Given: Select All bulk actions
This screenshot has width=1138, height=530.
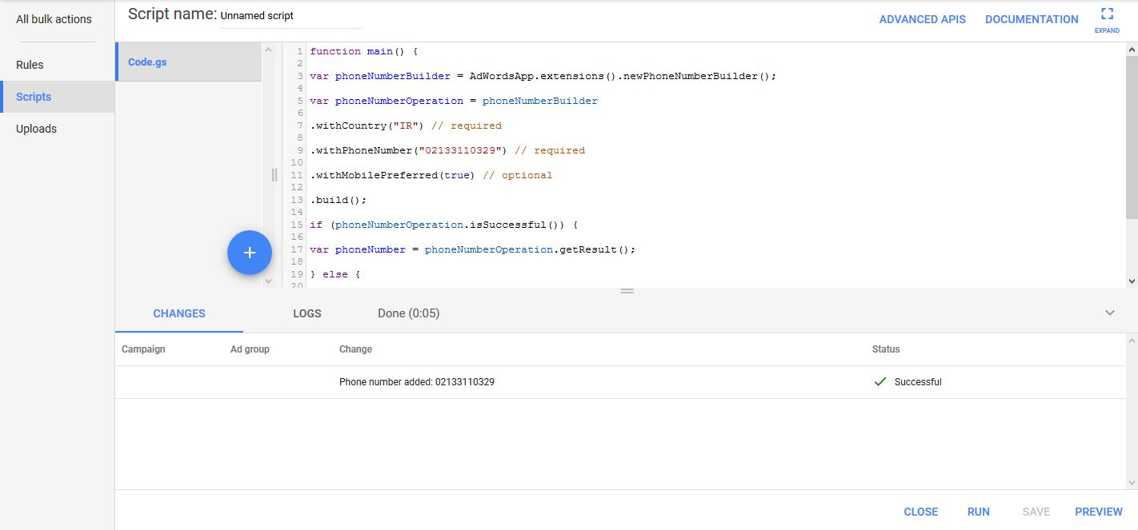Looking at the screenshot, I should 54,19.
